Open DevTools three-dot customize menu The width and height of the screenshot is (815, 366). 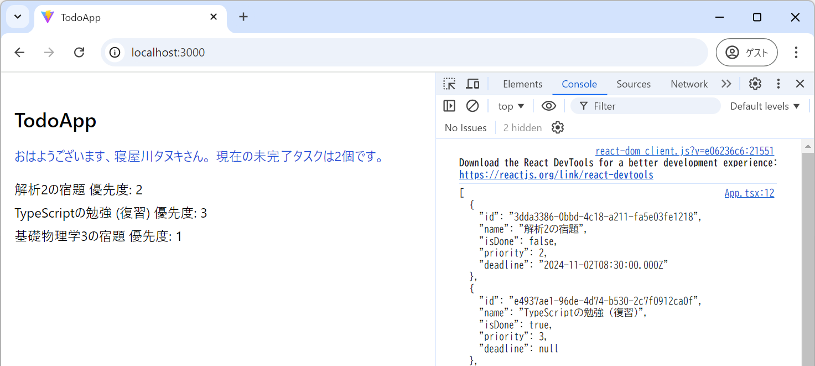778,84
